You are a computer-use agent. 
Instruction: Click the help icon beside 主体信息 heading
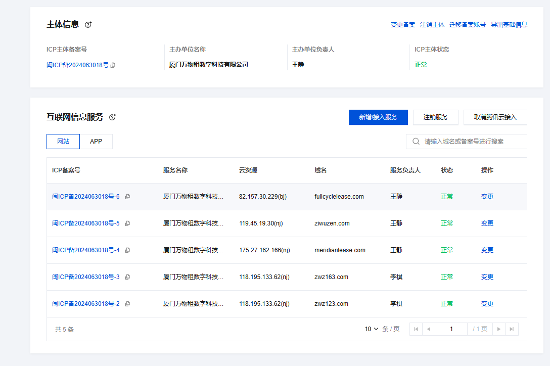88,25
